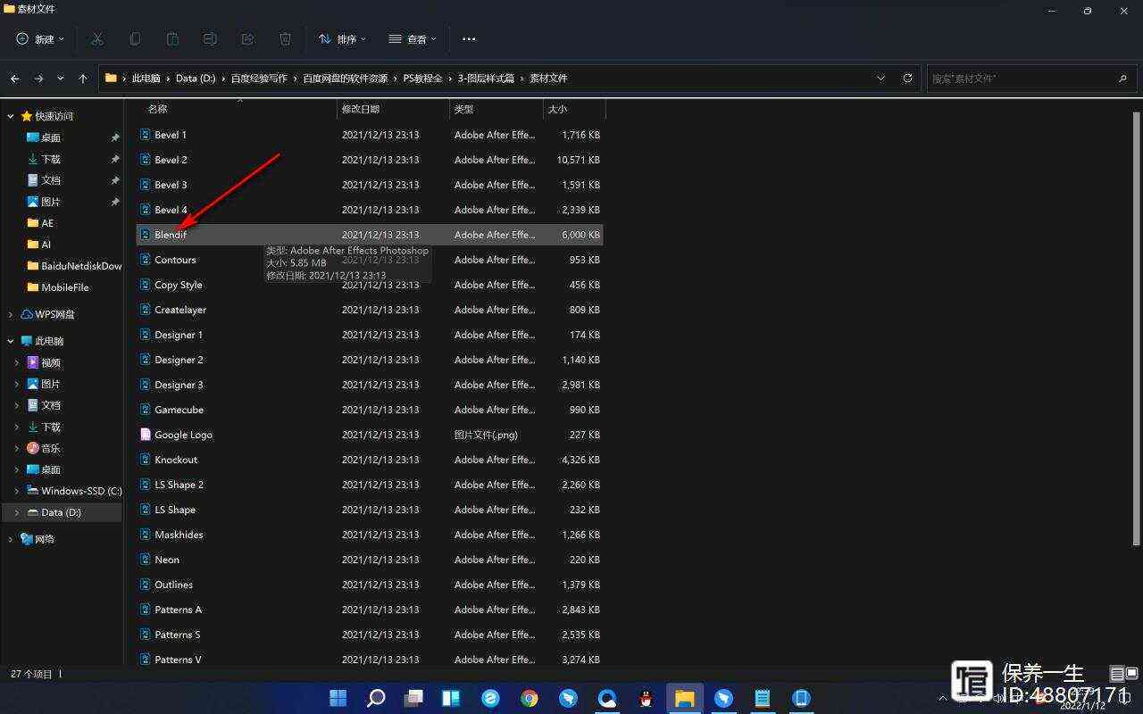Image resolution: width=1143 pixels, height=714 pixels.
Task: Click PS教程全 in the breadcrumb path
Action: [422, 79]
